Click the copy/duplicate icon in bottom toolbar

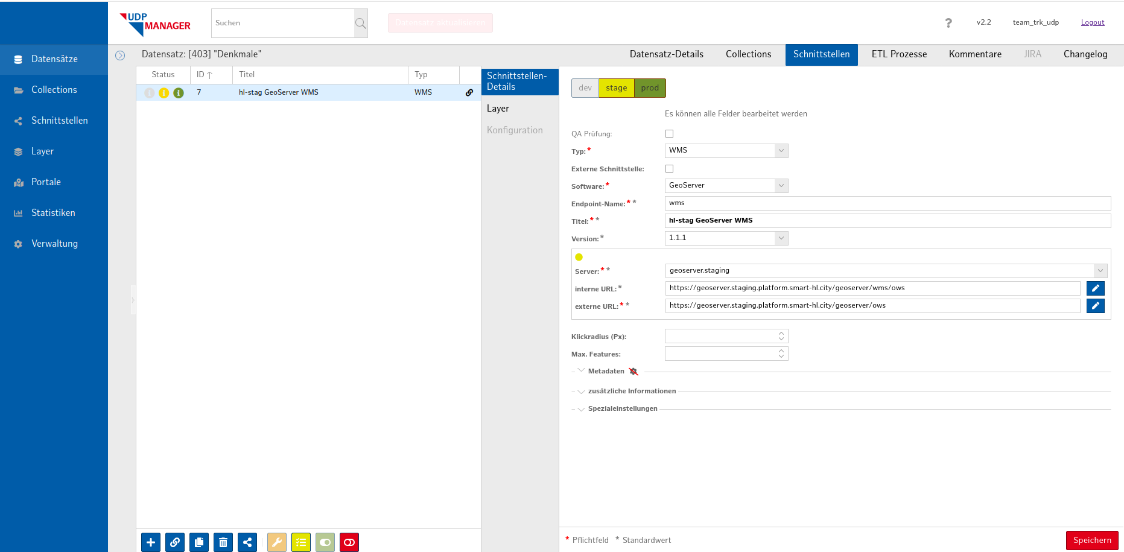tap(199, 542)
